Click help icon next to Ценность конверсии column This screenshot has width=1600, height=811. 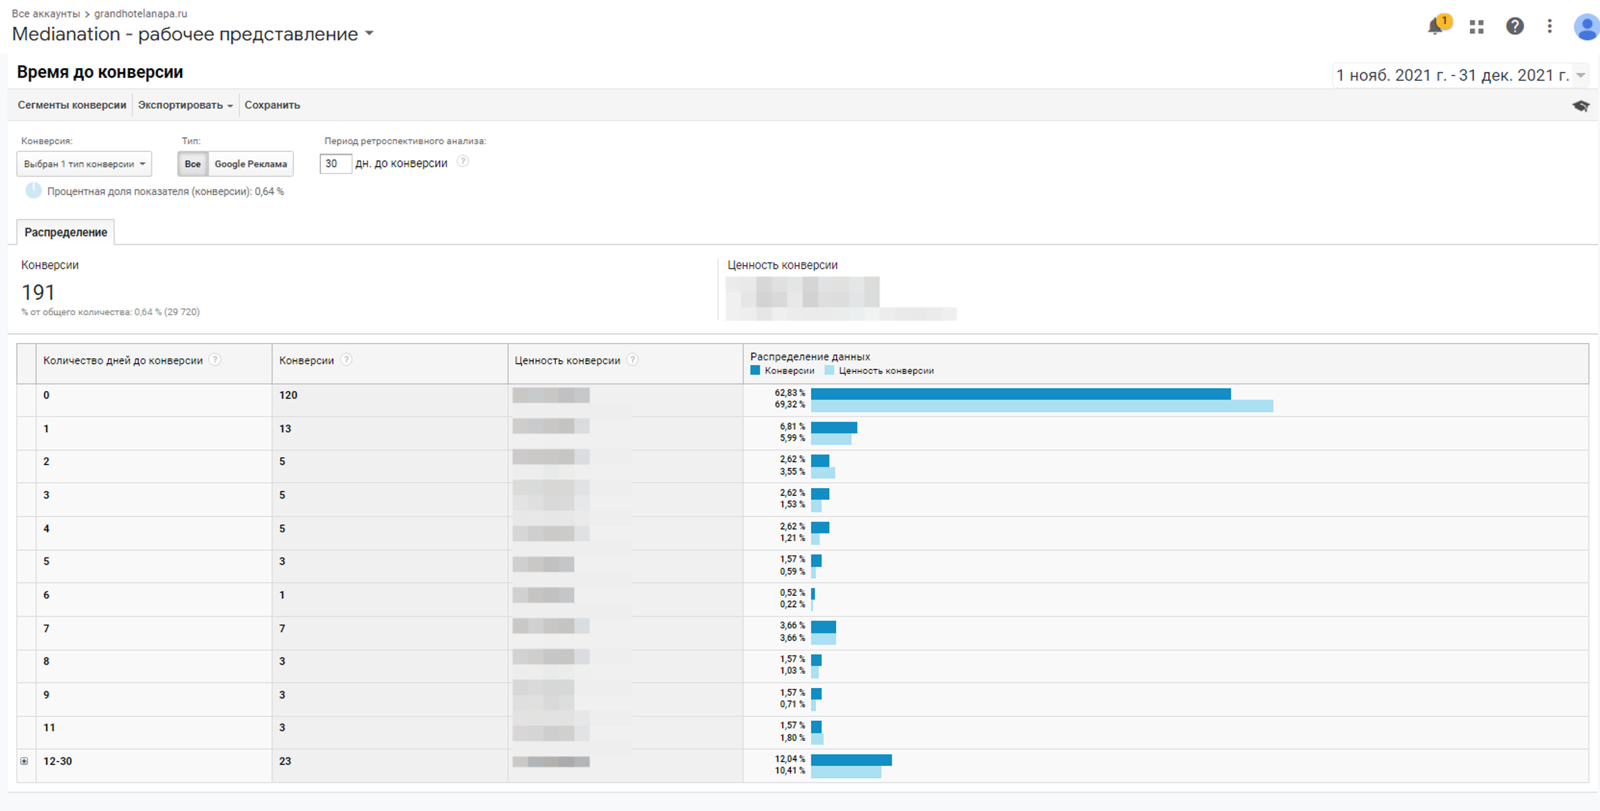click(632, 360)
